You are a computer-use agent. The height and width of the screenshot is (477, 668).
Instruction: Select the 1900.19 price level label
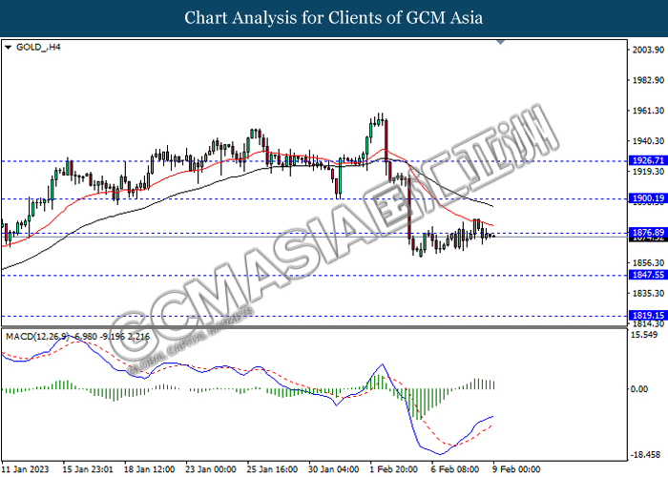[x=648, y=198]
